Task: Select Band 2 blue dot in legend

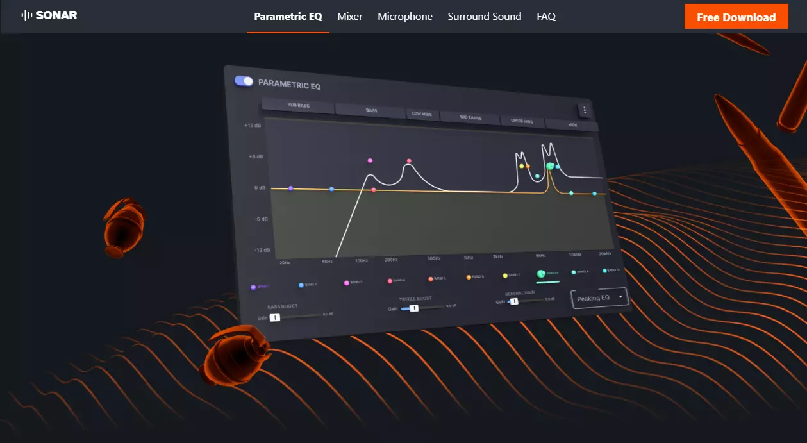Action: [301, 285]
